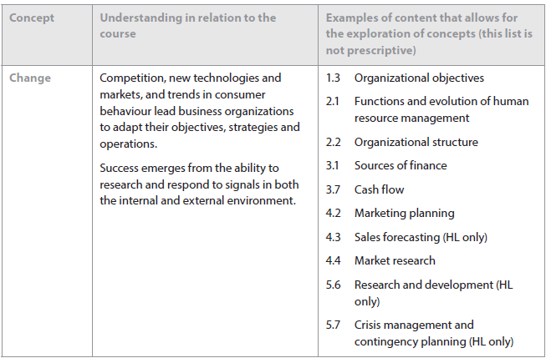546x358 pixels.
Task: Select "Research and development (HL only)" entry
Action: pyautogui.click(x=433, y=293)
